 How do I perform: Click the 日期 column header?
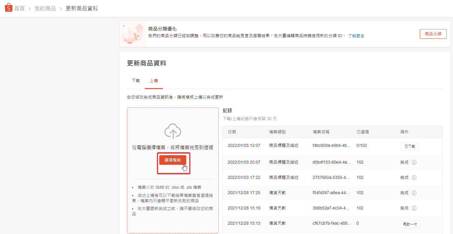232,132
